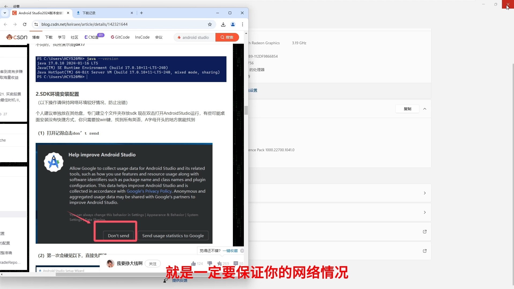Screen dimensions: 514x289
Task: Click the CSDN logo
Action: pos(17,37)
